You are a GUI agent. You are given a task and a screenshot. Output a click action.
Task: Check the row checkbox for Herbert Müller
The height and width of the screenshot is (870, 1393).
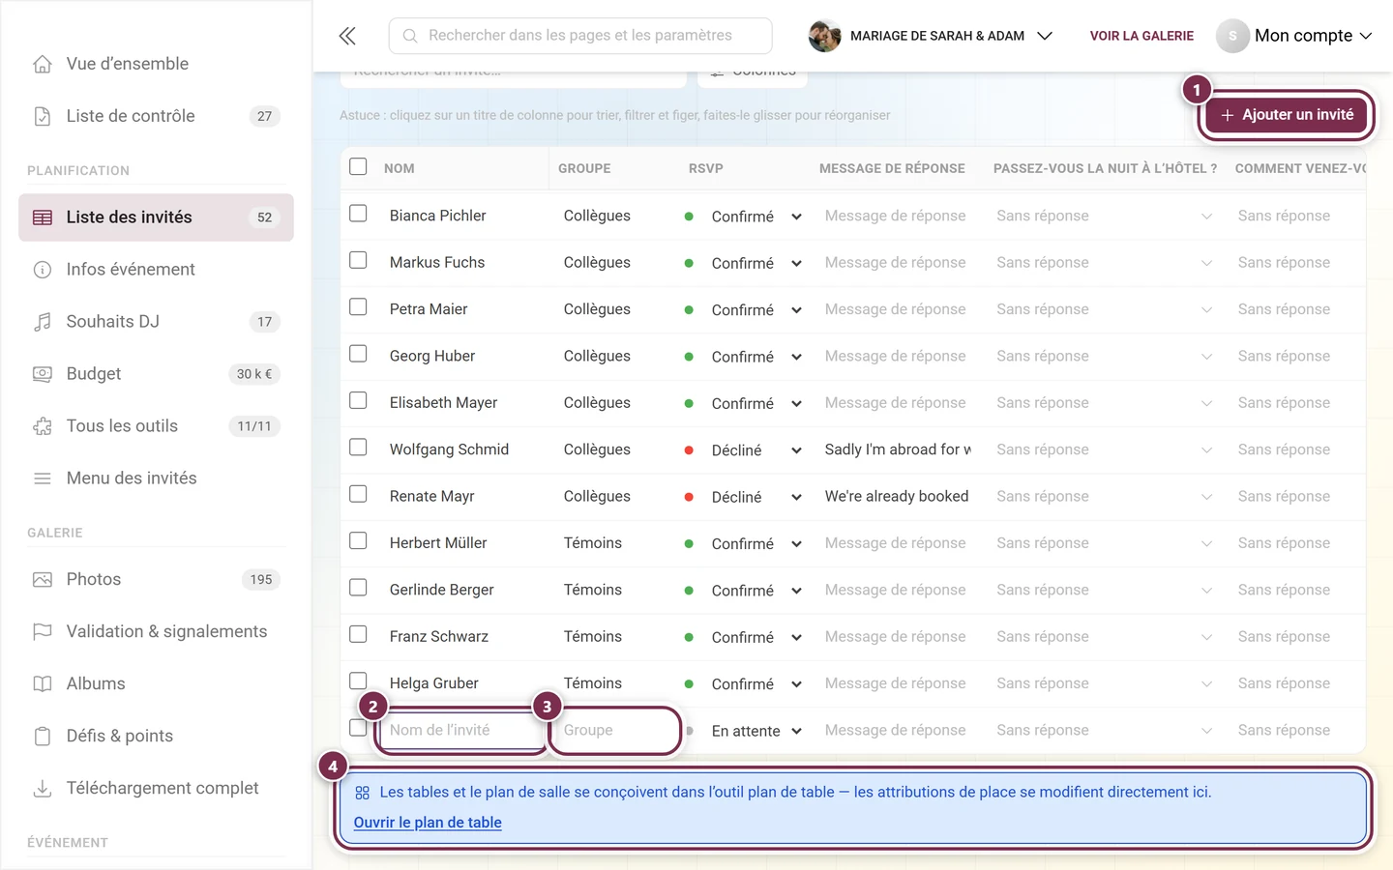358,541
